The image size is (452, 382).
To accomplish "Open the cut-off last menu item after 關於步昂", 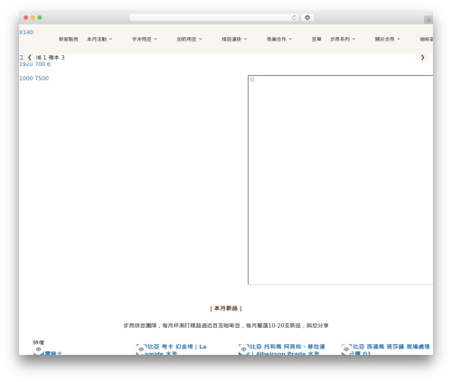I will 427,39.
